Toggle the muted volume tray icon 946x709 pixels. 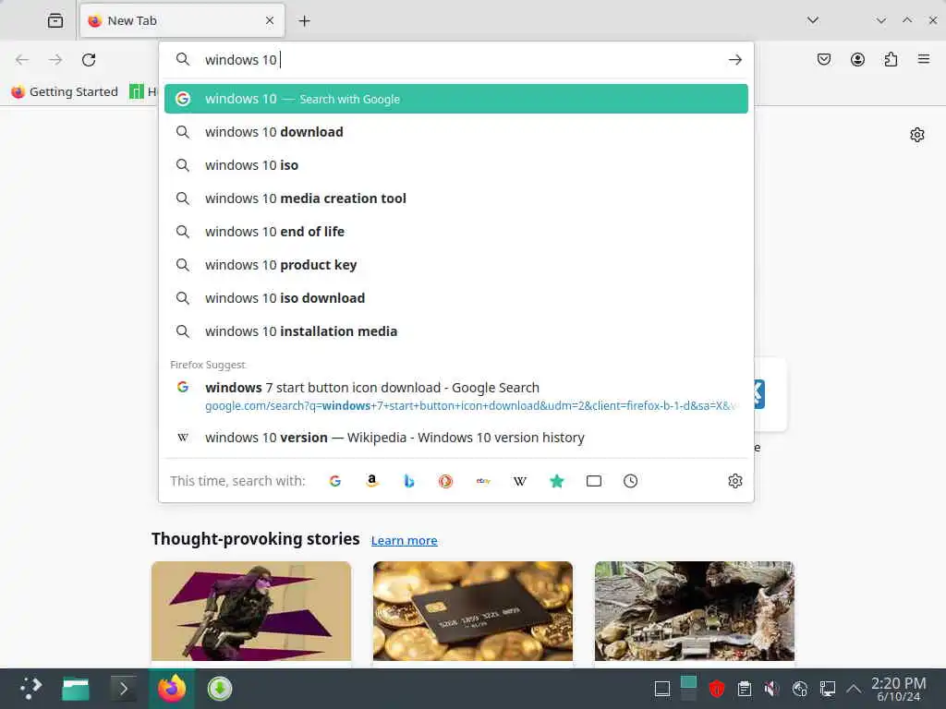pyautogui.click(x=771, y=689)
